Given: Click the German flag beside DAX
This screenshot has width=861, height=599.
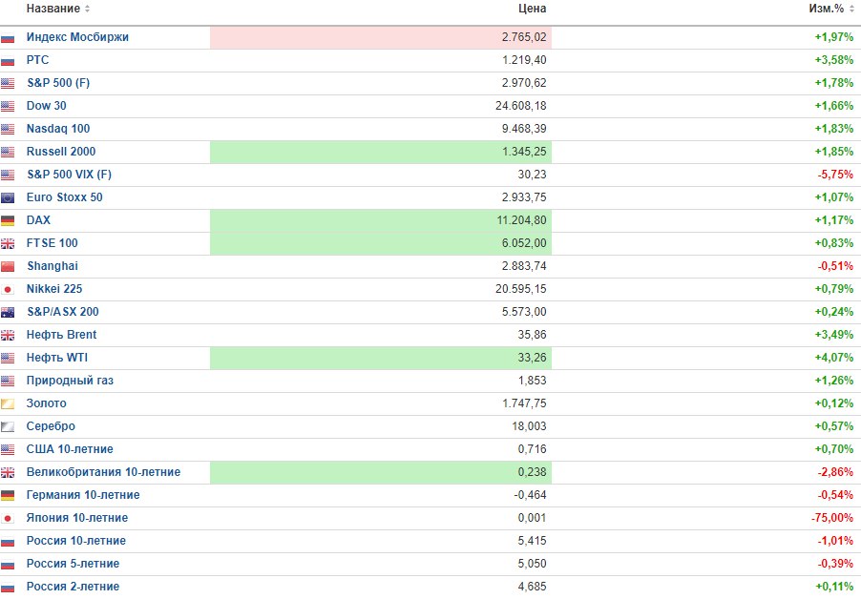Looking at the screenshot, I should (x=8, y=220).
